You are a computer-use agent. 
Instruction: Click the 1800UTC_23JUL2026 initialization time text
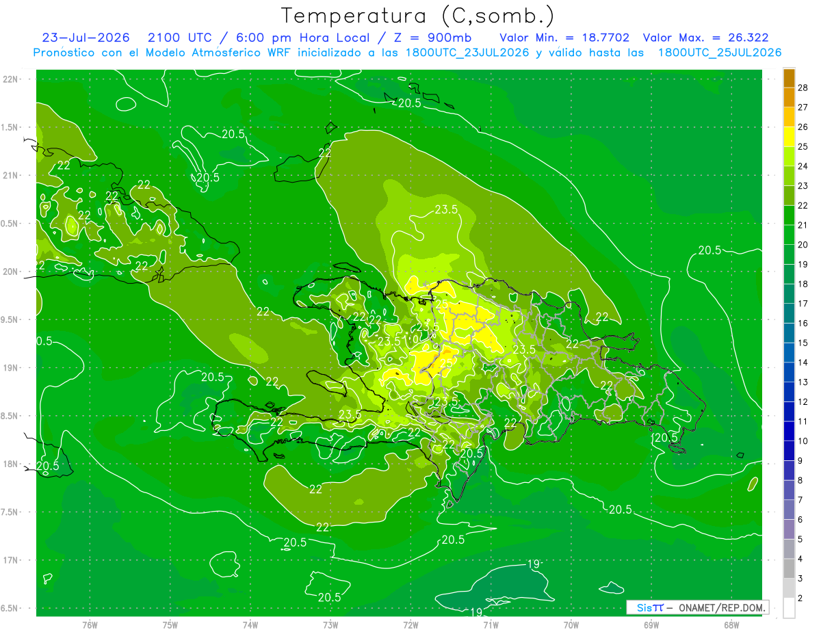point(468,53)
